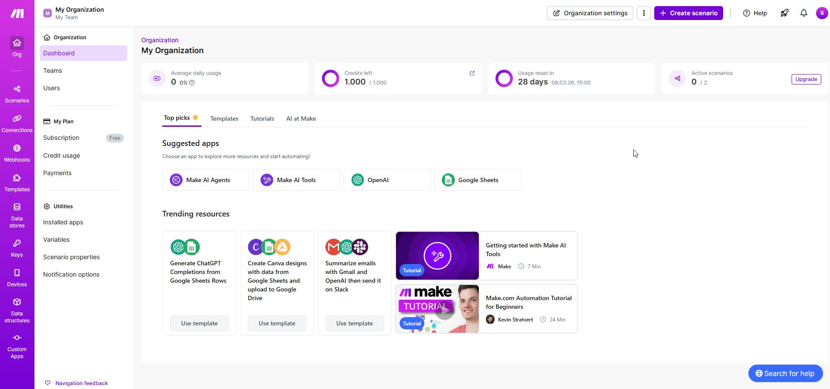Click the Make logo in sidebar

pos(17,14)
